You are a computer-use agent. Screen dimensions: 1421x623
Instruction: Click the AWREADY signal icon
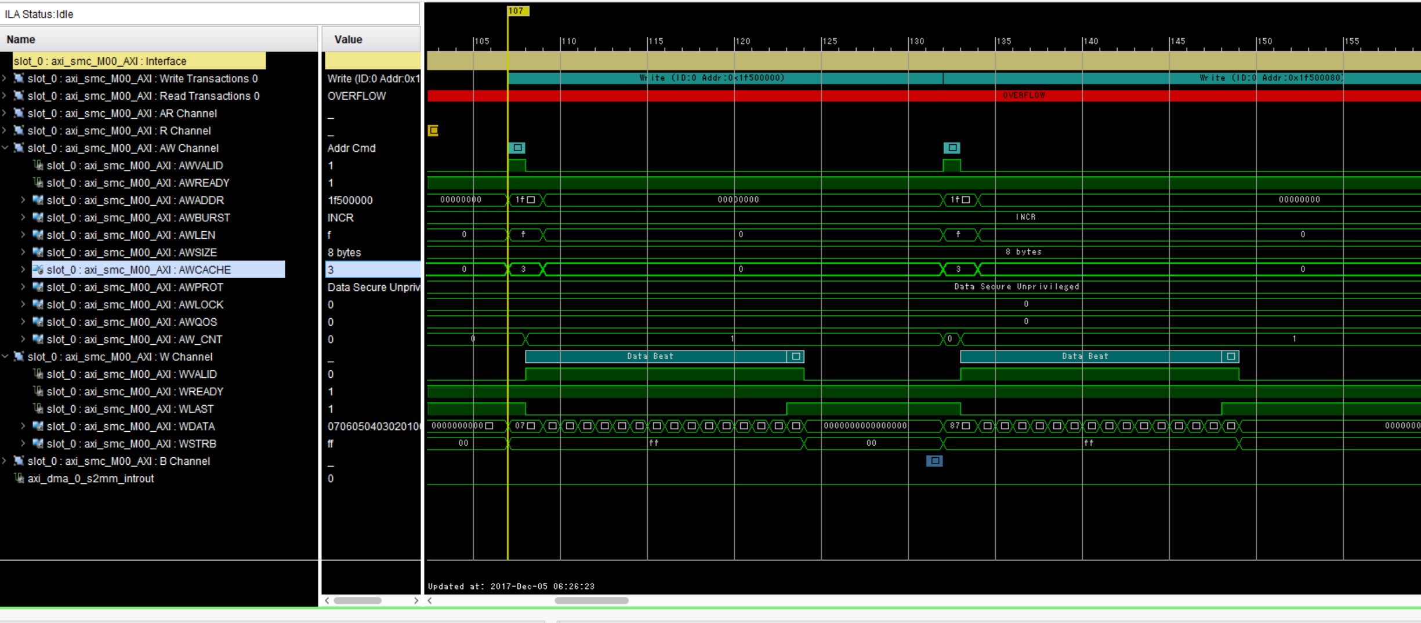pos(38,183)
